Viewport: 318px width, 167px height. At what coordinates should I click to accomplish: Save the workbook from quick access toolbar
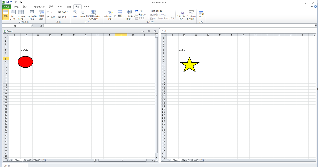click(x=8, y=2)
